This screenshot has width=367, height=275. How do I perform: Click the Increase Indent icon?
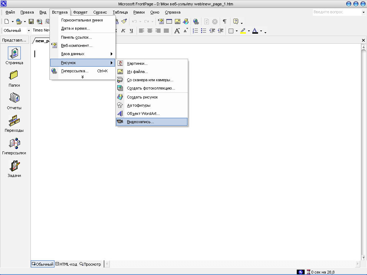click(220, 31)
